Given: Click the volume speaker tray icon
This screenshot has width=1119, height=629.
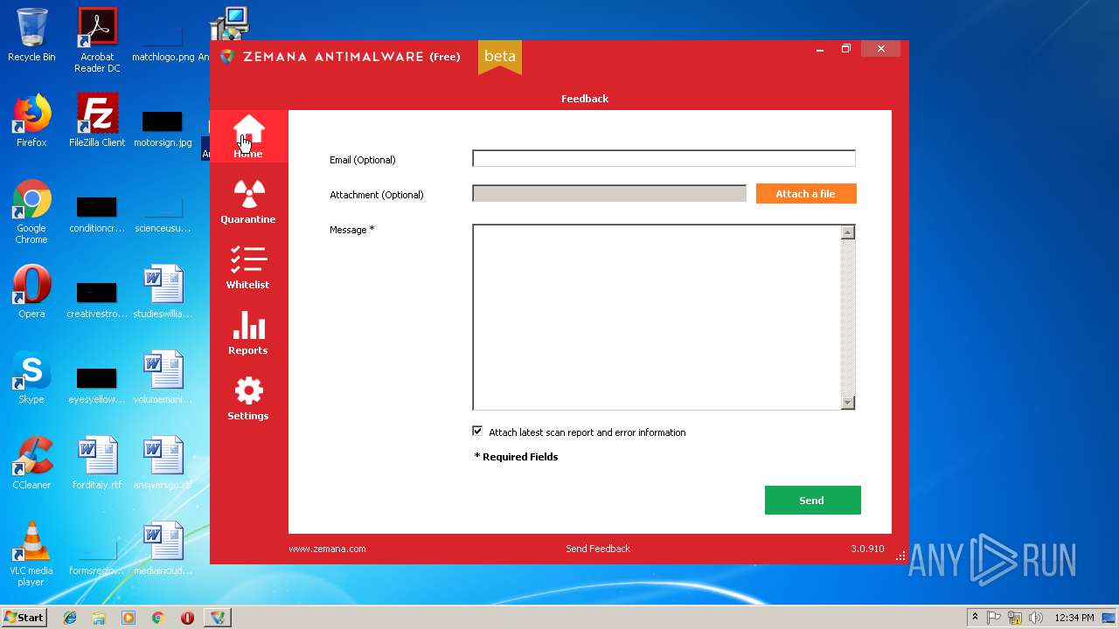Looking at the screenshot, I should click(x=1036, y=618).
